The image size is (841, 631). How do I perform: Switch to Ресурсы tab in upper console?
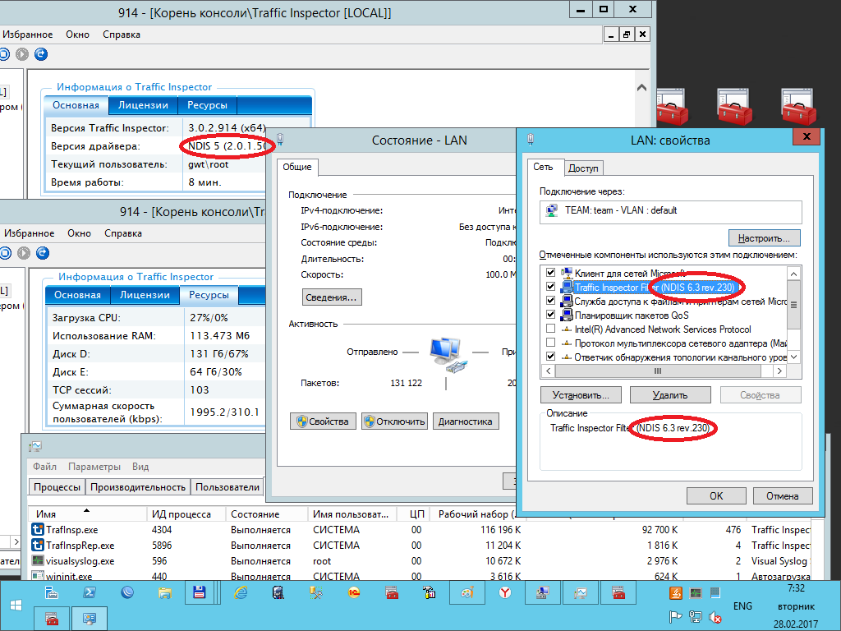click(x=207, y=105)
